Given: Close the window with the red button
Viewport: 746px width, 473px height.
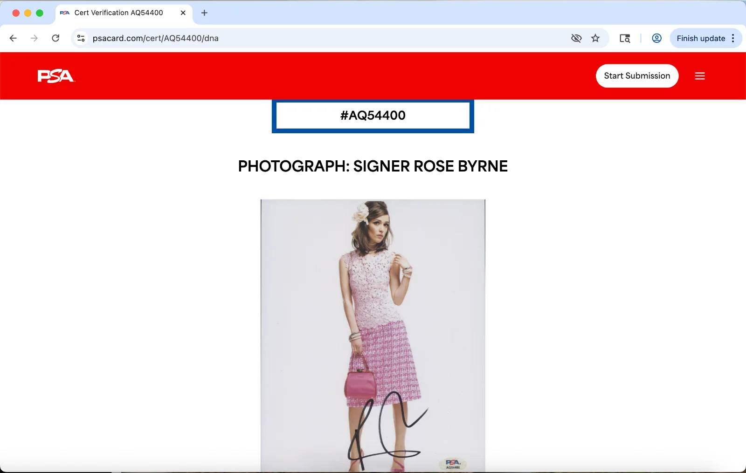Looking at the screenshot, I should (16, 13).
